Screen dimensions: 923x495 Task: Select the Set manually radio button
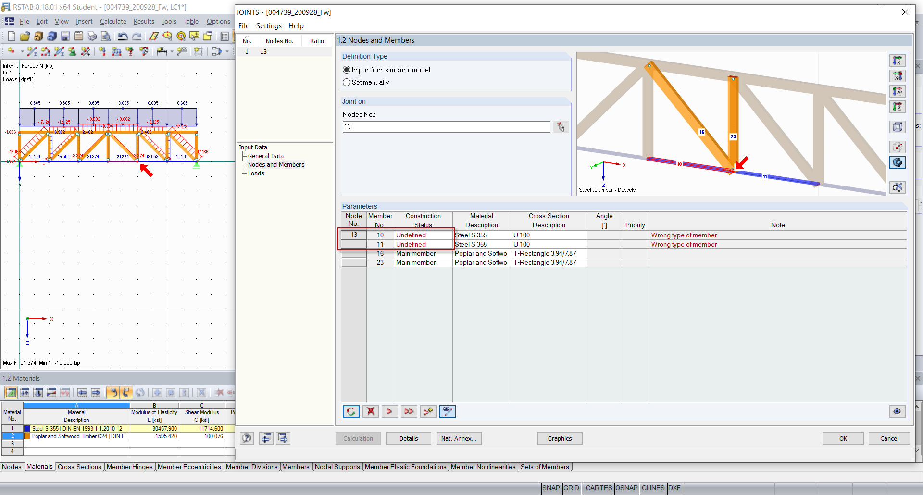pos(347,82)
